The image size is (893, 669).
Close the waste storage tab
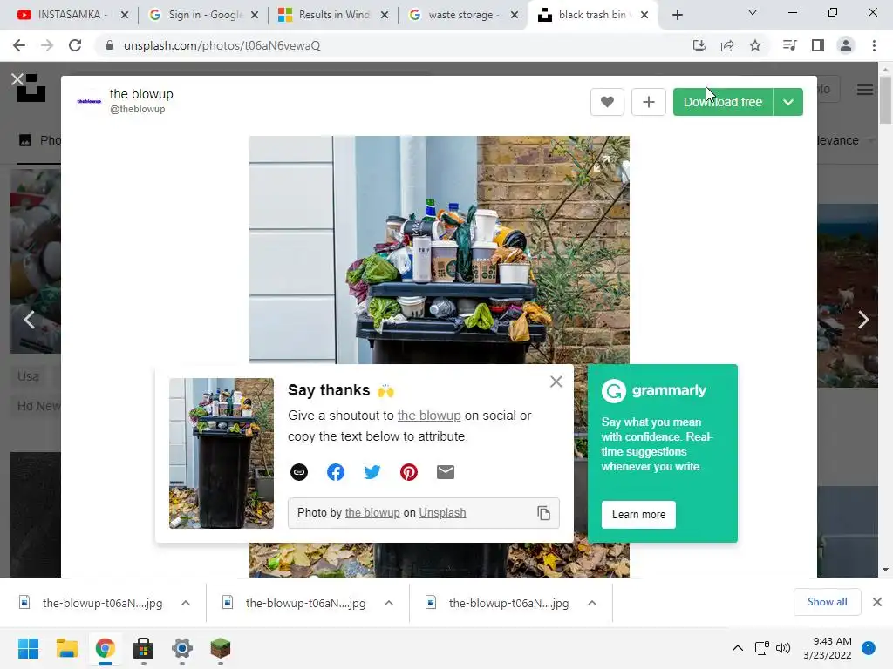point(515,15)
